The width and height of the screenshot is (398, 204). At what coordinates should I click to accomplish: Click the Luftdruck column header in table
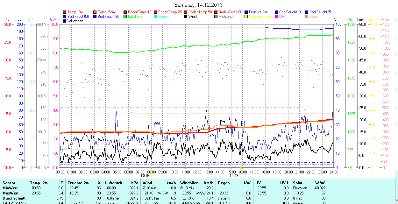114,183
